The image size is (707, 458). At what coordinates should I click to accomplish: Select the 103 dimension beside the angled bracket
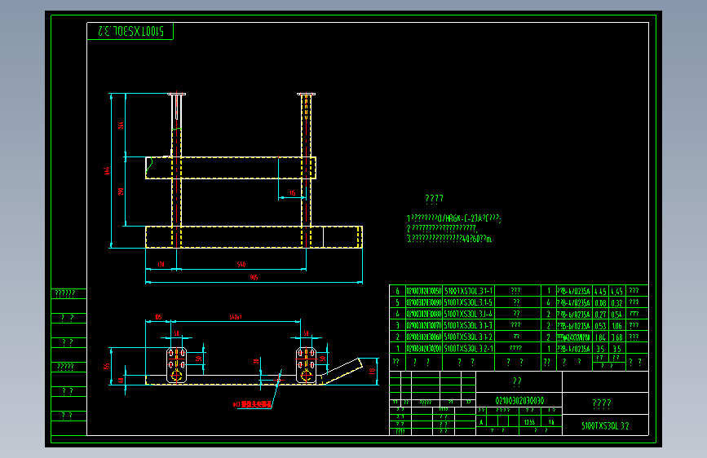(x=372, y=372)
